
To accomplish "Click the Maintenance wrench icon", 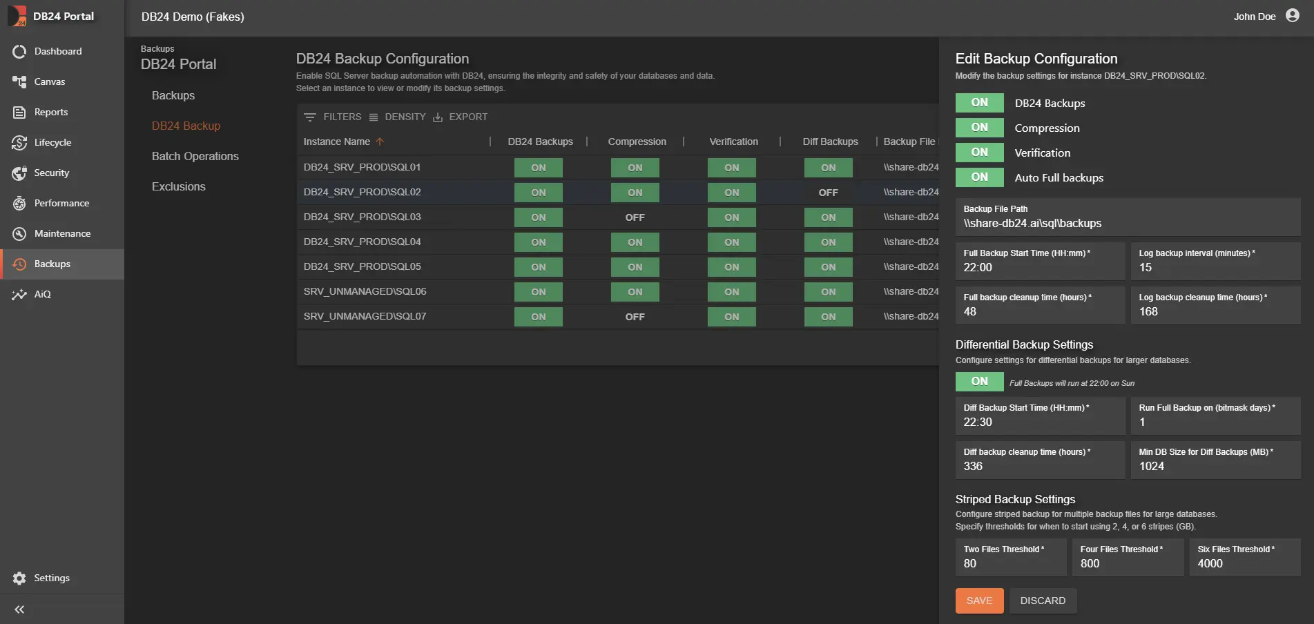I will tap(19, 233).
